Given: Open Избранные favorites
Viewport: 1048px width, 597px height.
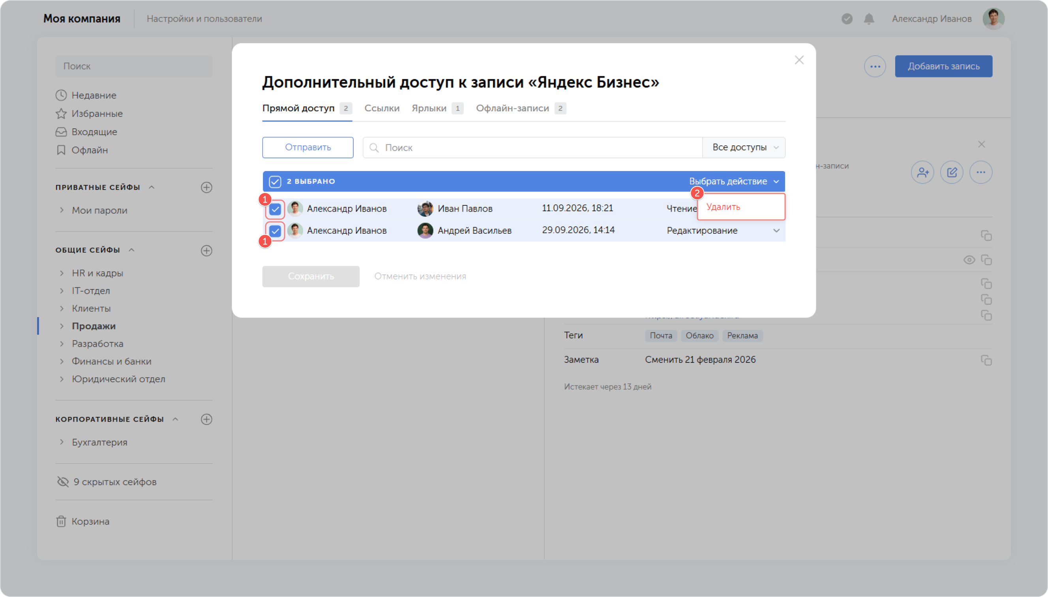Looking at the screenshot, I should point(89,114).
